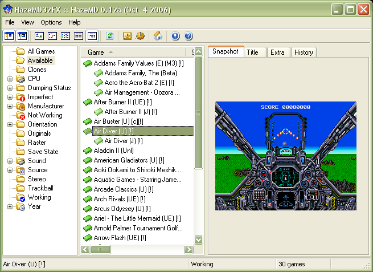Viewport: 373px width, 272px height.
Task: Open the View menu
Action: pyautogui.click(x=27, y=22)
